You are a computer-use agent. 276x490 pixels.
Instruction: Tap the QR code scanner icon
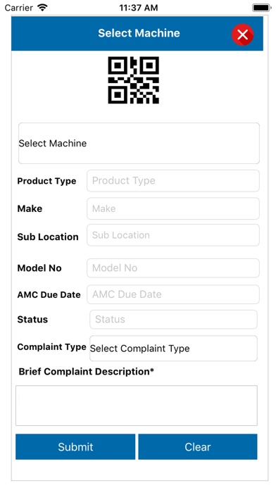coord(134,80)
